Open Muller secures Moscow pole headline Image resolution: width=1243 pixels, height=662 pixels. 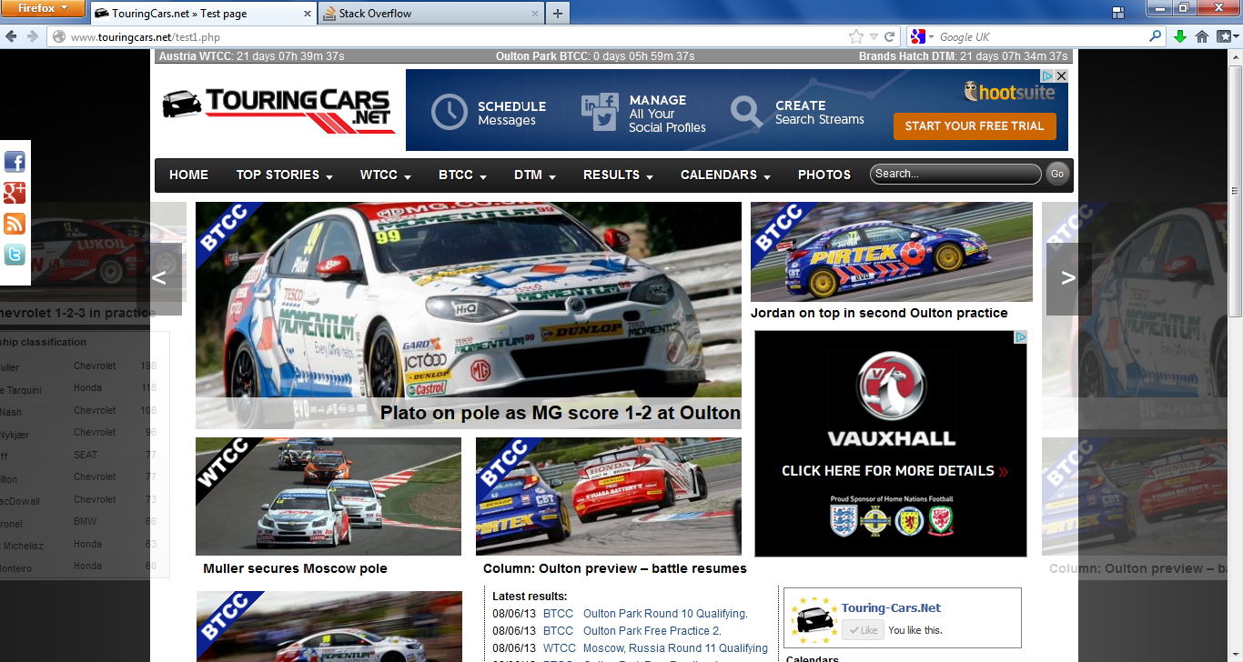point(295,568)
